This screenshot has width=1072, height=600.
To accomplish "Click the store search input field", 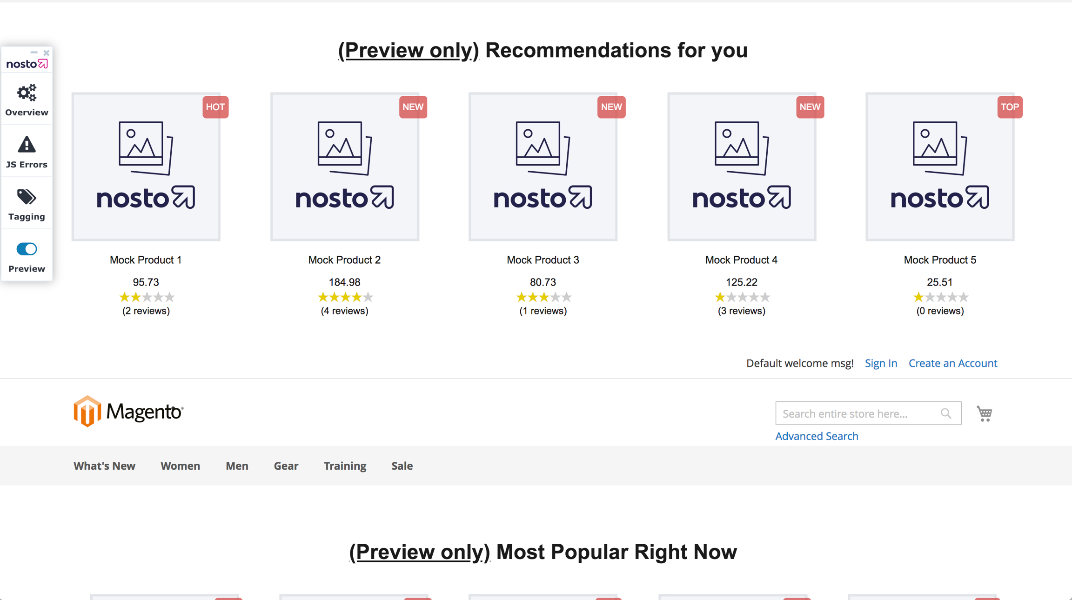I will click(856, 413).
